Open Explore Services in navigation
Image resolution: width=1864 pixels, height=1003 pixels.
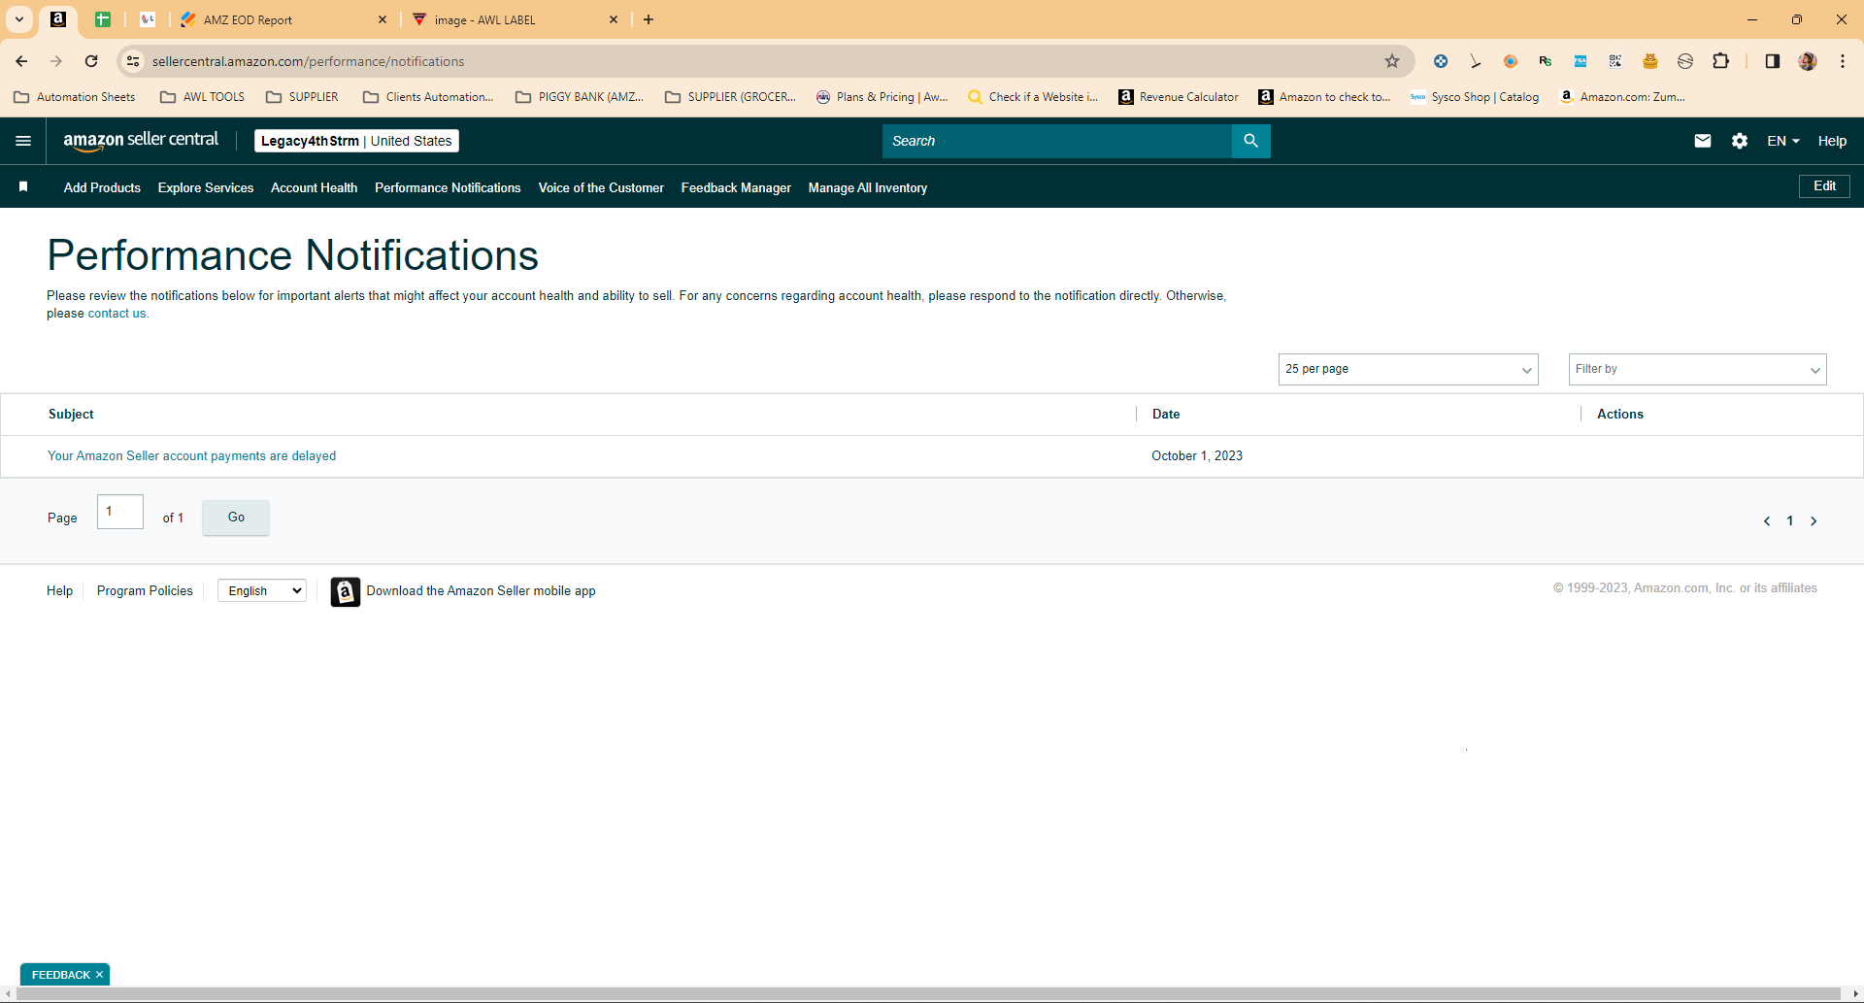click(206, 187)
